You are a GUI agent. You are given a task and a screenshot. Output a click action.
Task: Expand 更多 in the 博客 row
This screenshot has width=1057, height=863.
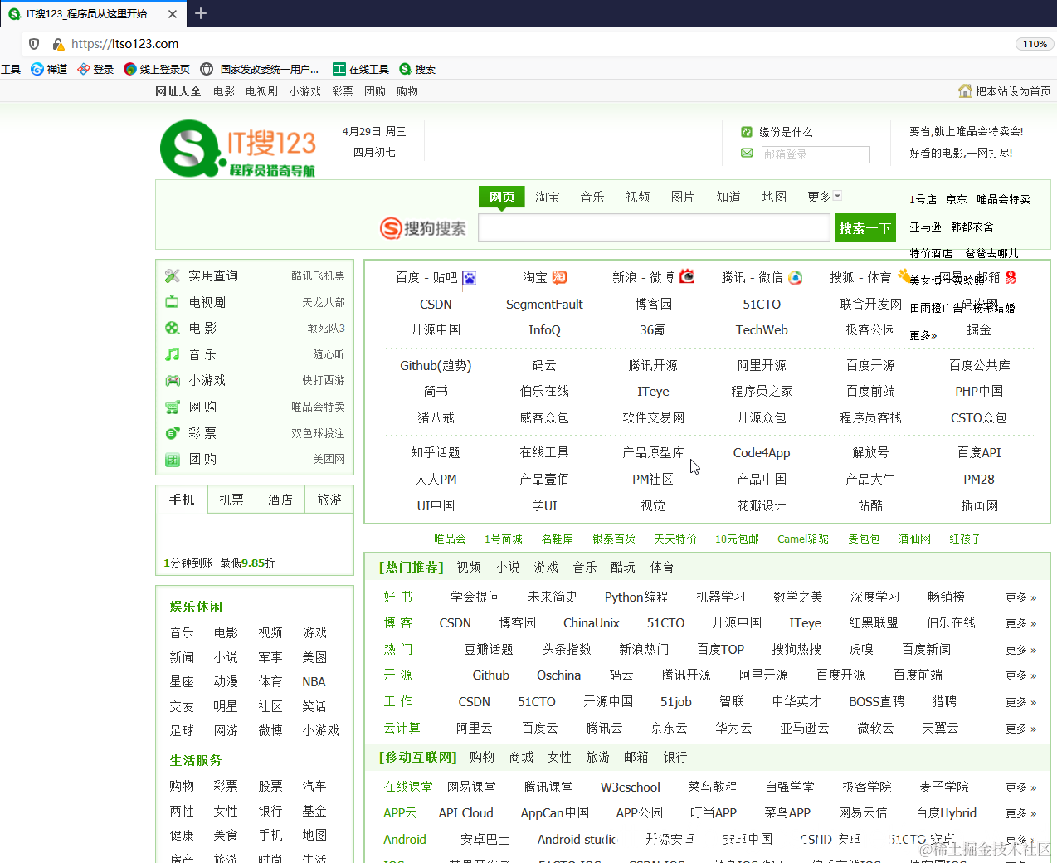coord(1021,623)
